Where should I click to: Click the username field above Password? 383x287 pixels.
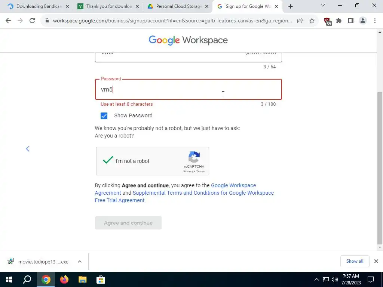tap(189, 57)
